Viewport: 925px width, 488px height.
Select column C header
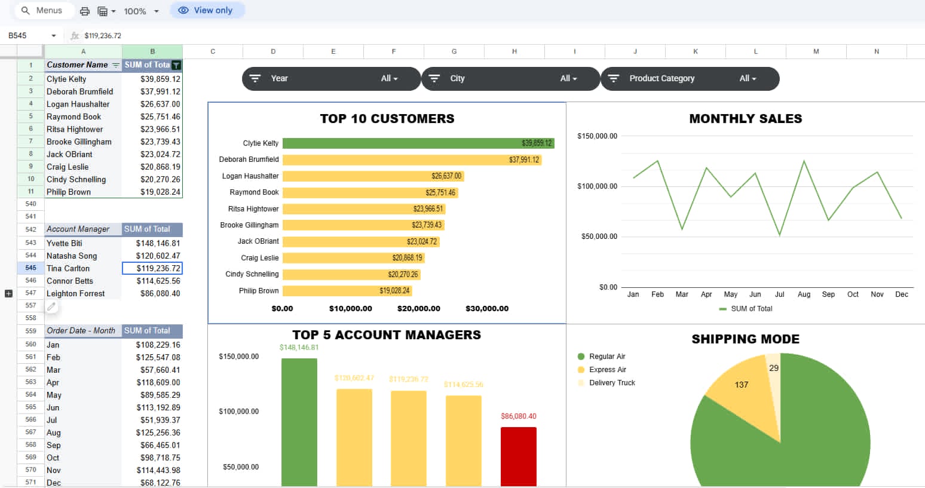coord(213,51)
